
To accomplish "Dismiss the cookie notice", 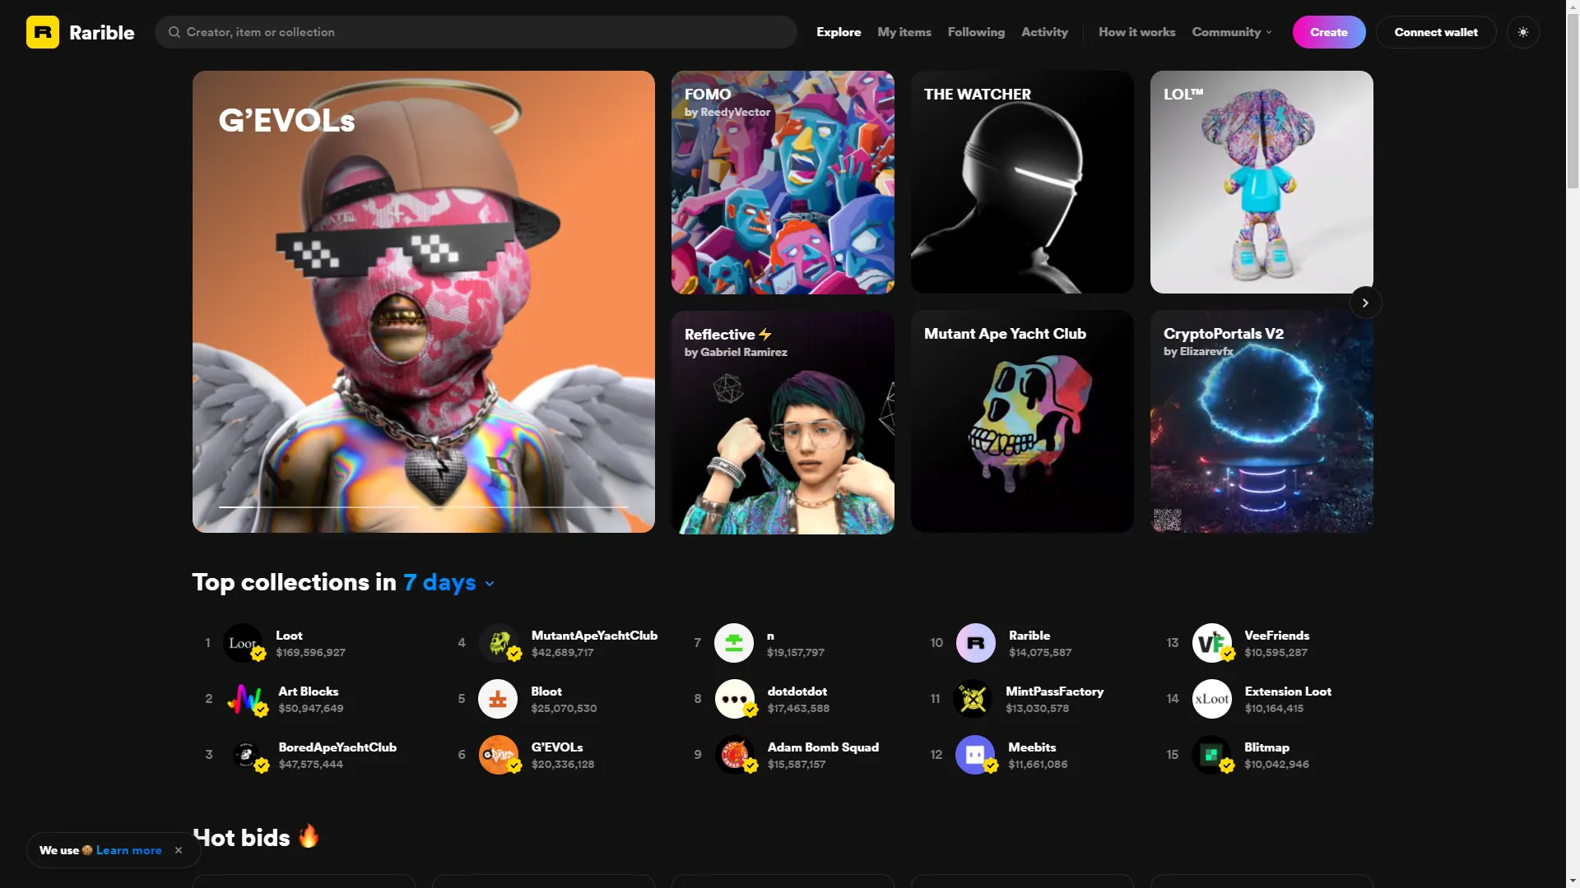I will point(179,850).
